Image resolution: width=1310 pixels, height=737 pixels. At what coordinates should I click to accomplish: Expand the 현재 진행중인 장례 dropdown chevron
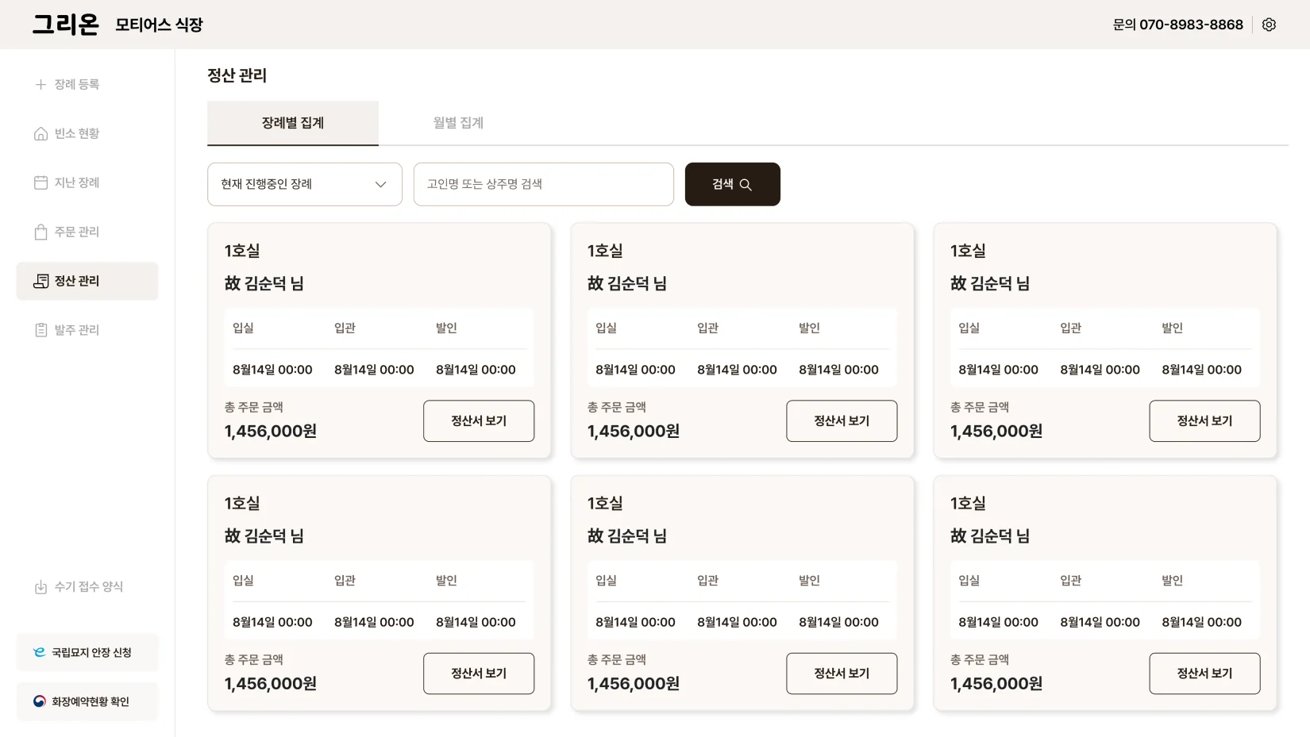click(380, 184)
